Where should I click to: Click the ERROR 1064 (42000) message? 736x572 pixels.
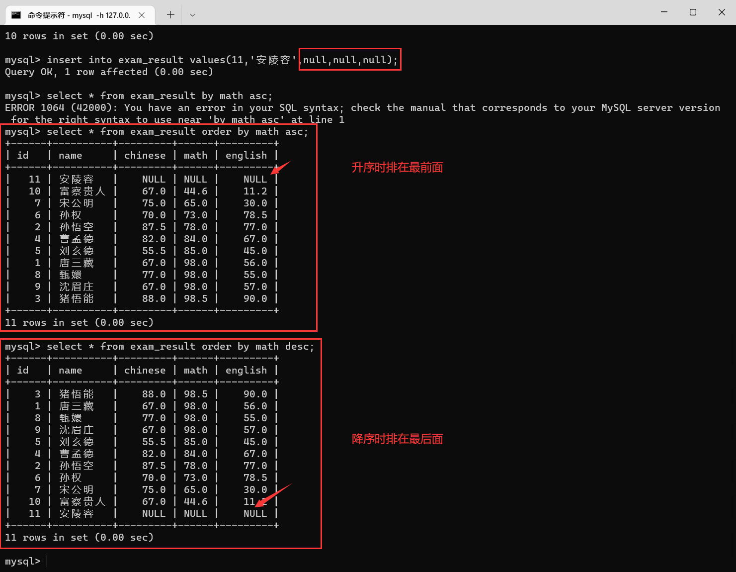[x=362, y=113]
